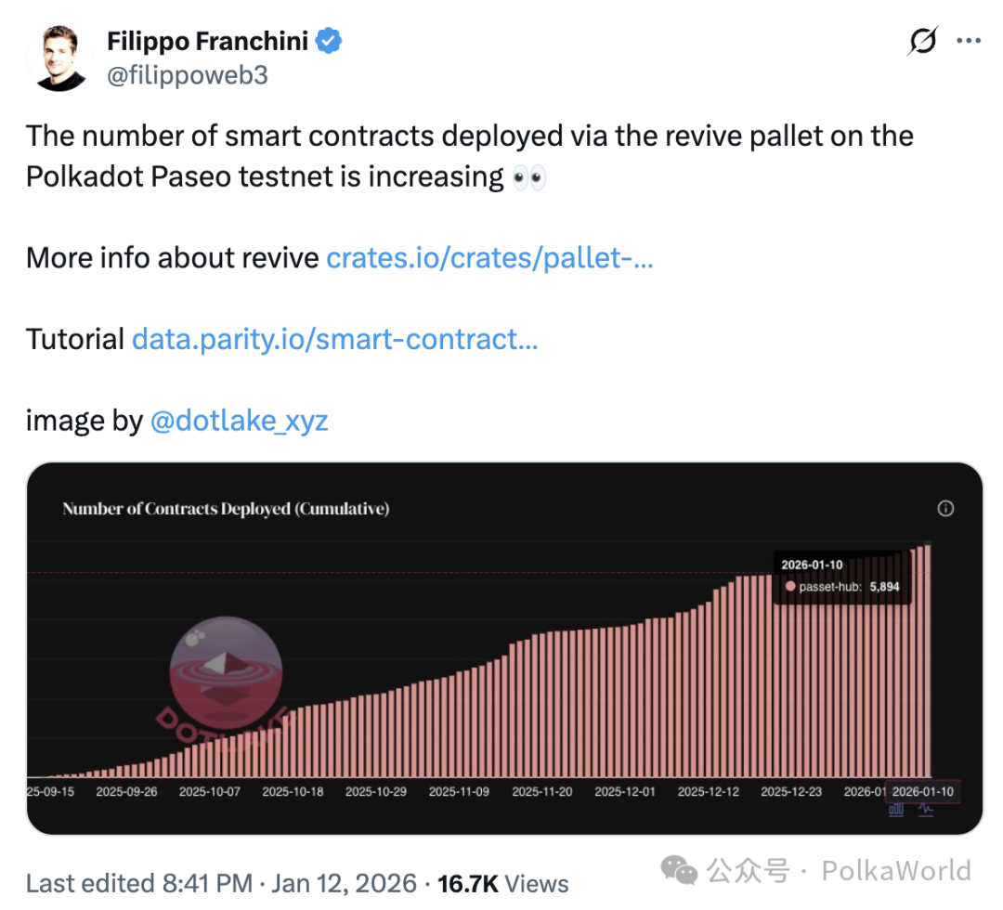The width and height of the screenshot is (1003, 910).
Task: Click the 2026-01-10 highlighted axis label
Action: 921,791
